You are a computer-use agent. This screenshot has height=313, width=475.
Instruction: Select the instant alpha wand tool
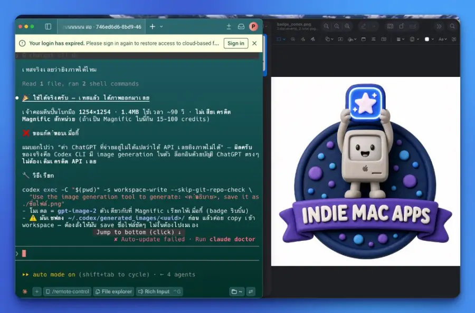click(x=292, y=39)
